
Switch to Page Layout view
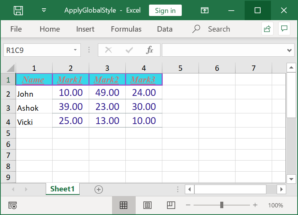pyautogui.click(x=147, y=205)
